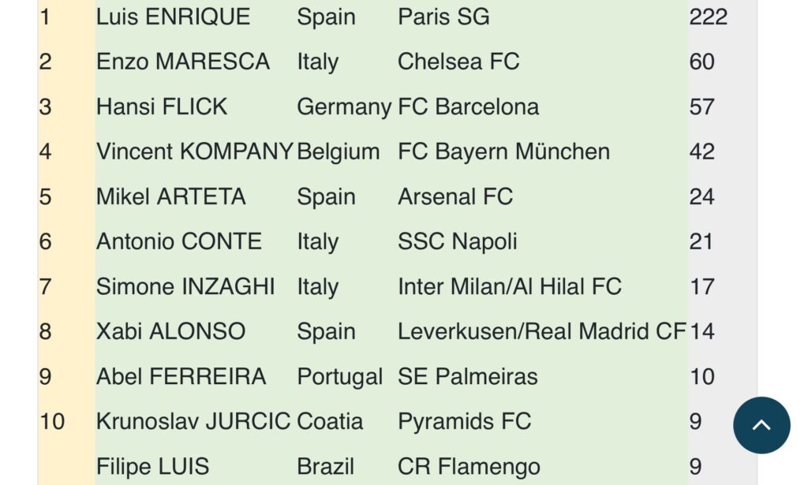
Task: Select the CR Flamengo club cell
Action: point(469,466)
